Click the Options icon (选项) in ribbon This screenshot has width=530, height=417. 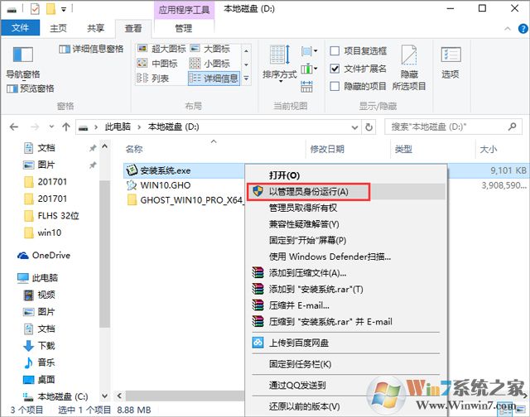coord(450,61)
